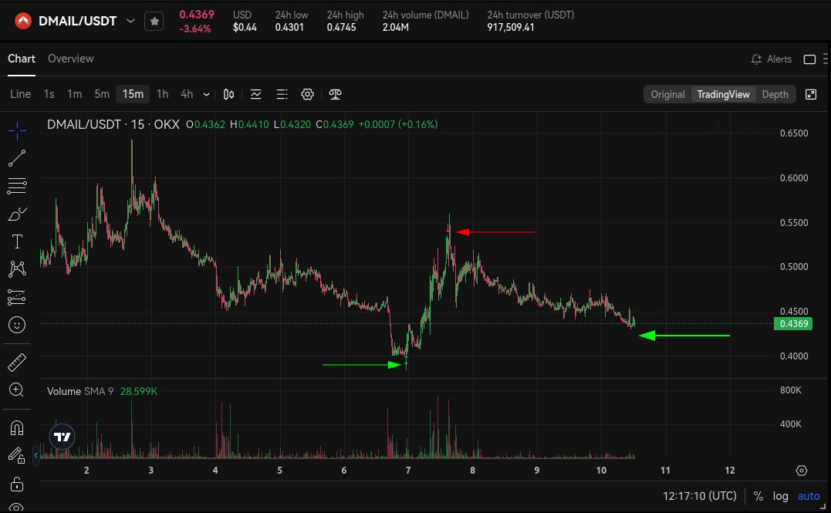Lock all drawing tools
This screenshot has width=831, height=513.
(x=17, y=484)
